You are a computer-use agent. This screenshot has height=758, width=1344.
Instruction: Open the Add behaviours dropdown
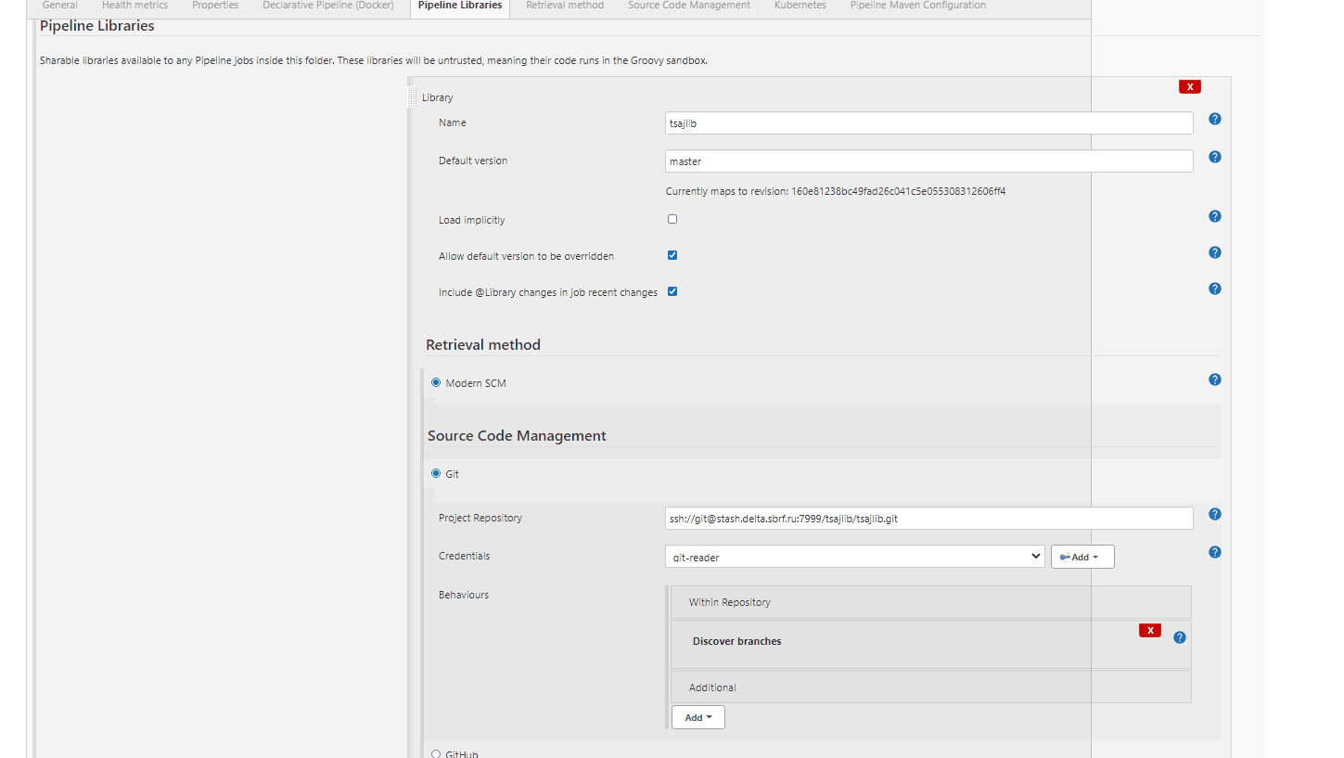click(698, 718)
